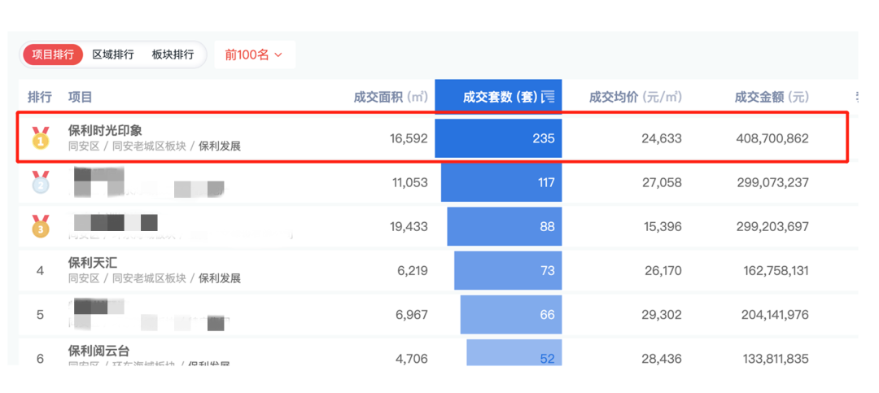879x393 pixels.
Task: Click 保利时光印象 location subtitle text
Action: pos(154,147)
